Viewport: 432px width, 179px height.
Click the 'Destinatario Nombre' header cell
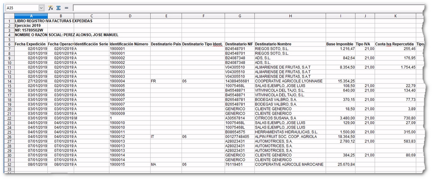coord(290,44)
